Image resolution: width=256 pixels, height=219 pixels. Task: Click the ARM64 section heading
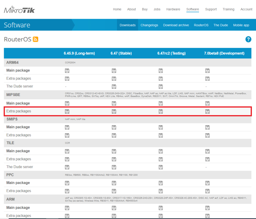point(12,63)
